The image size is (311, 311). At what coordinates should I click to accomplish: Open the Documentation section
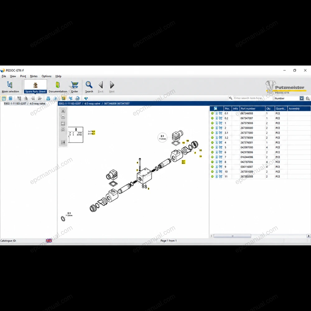click(x=58, y=87)
